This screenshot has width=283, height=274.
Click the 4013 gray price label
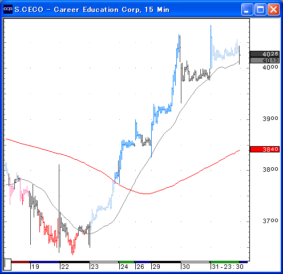point(265,61)
